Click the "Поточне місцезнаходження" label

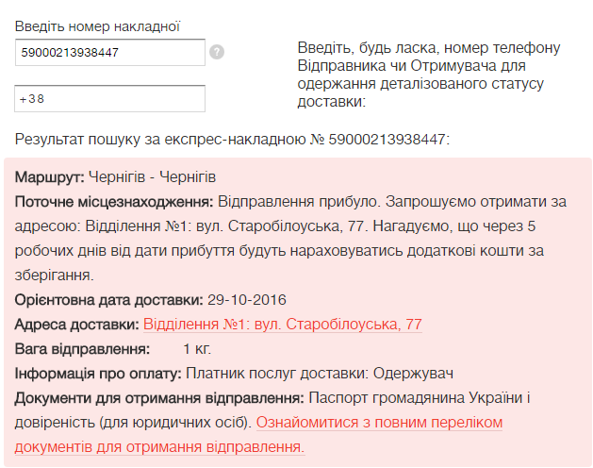(x=115, y=202)
